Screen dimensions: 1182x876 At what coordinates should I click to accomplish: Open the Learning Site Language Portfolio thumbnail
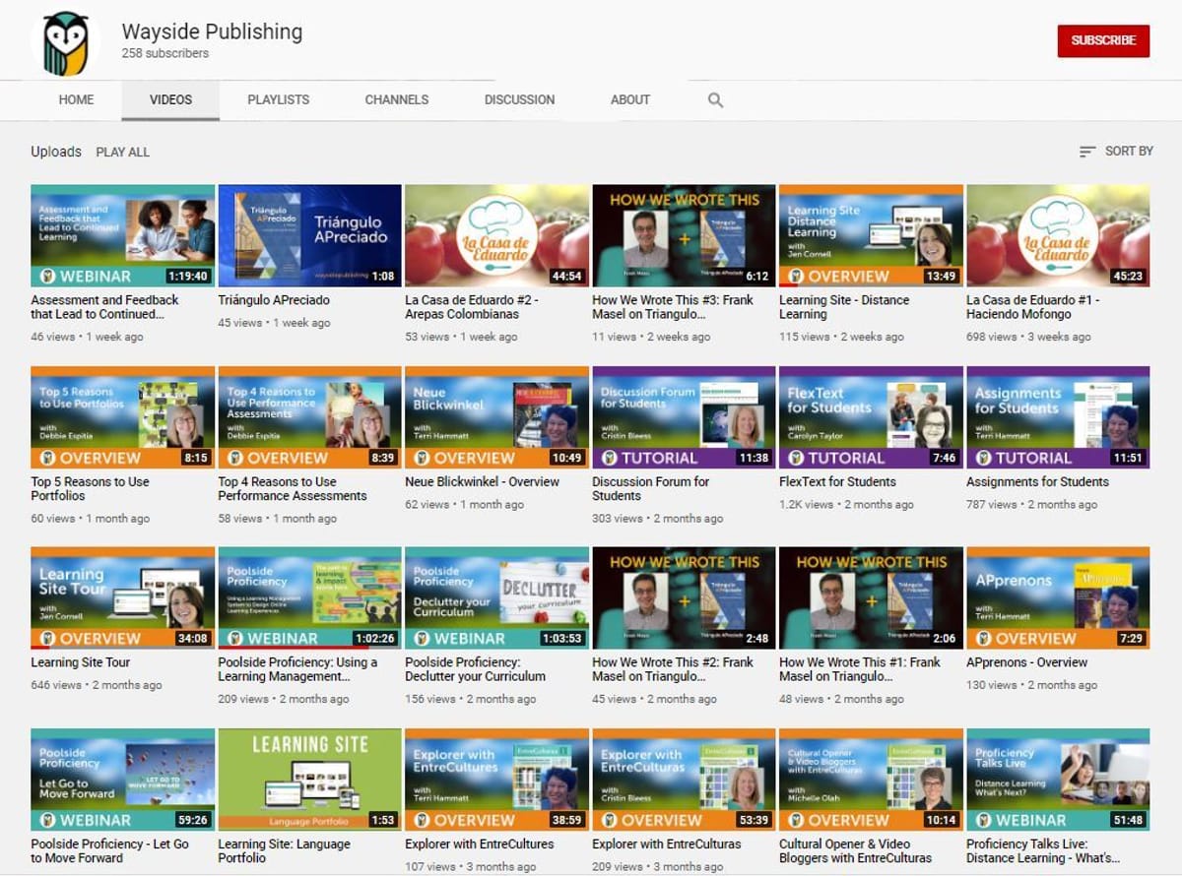[x=309, y=780]
